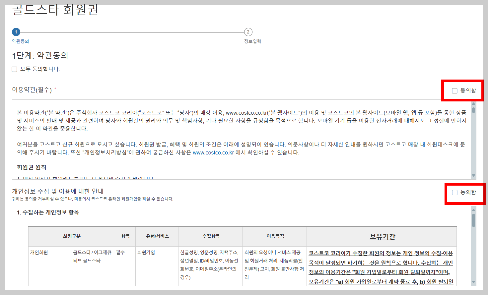This screenshot has width=488, height=295.
Task: Click the 골드스타 회원권 page title
Action: pyautogui.click(x=55, y=10)
